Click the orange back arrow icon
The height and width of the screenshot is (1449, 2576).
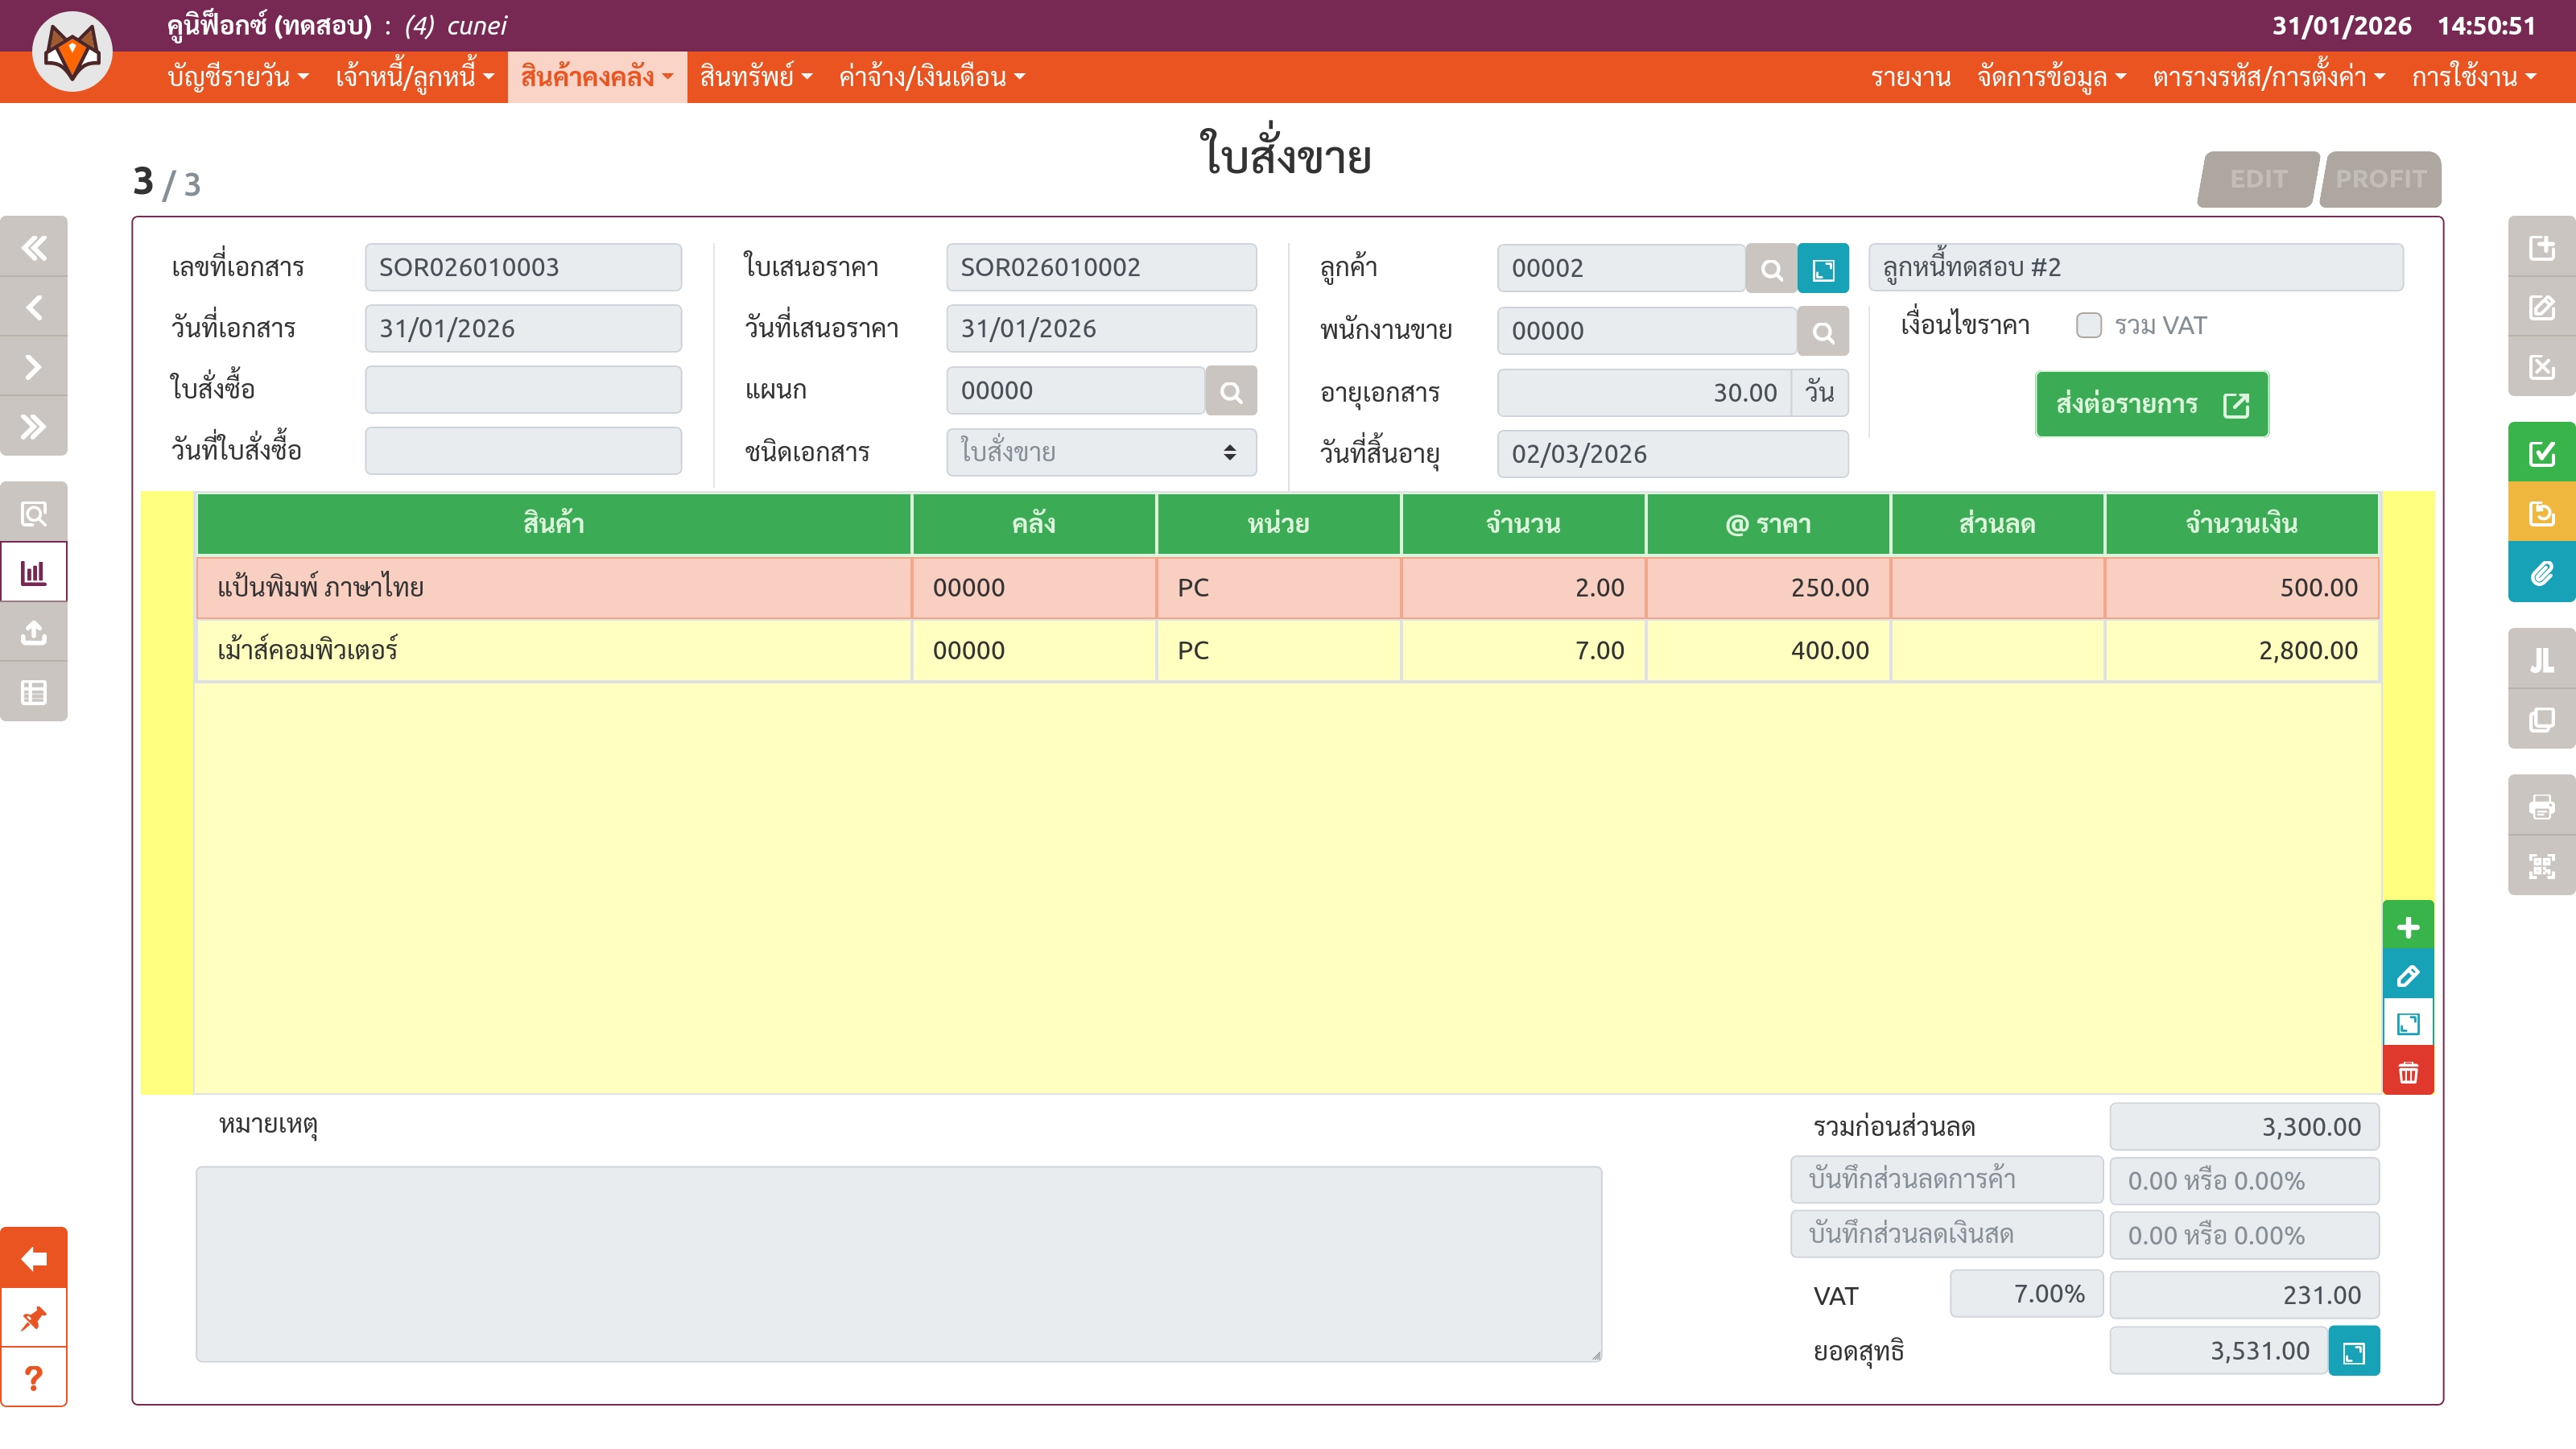tap(34, 1258)
